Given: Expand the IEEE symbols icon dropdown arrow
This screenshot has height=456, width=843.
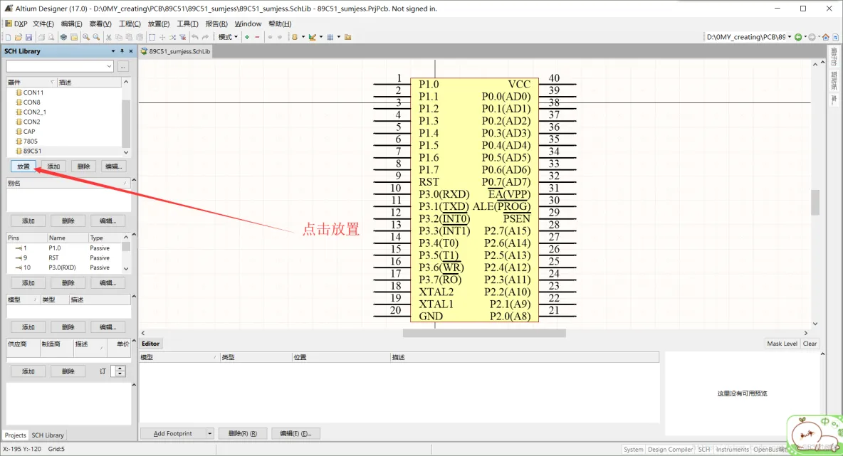Looking at the screenshot, I should pyautogui.click(x=303, y=37).
